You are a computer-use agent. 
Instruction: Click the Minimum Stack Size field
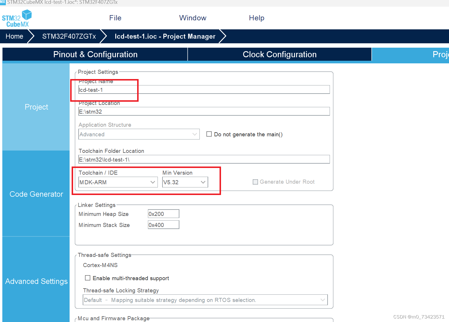click(163, 225)
